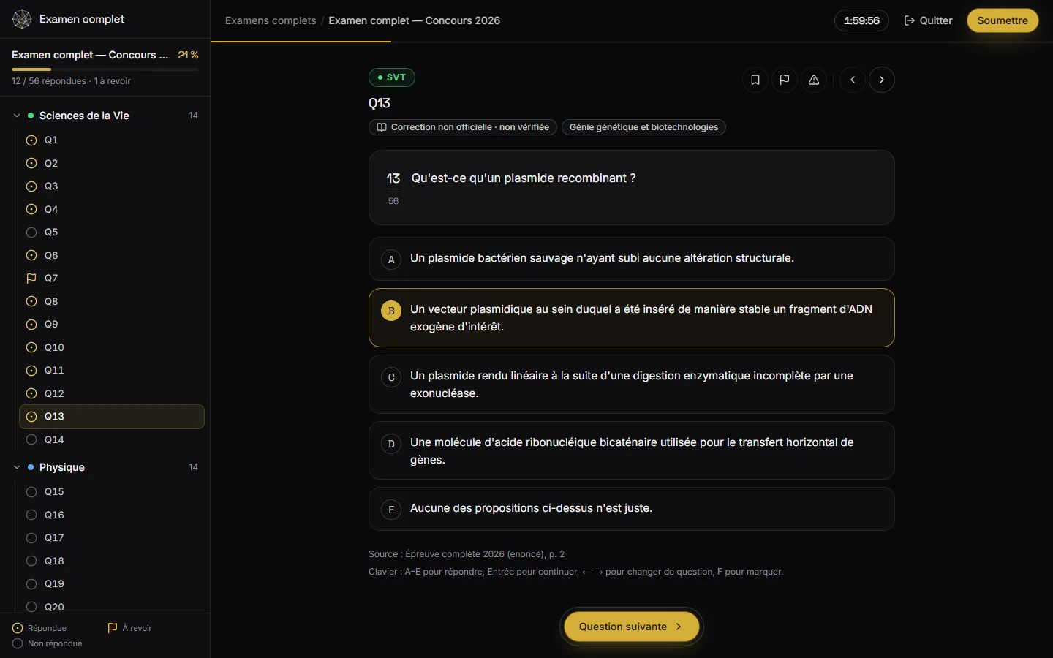Go to next question with right chevron

point(882,80)
